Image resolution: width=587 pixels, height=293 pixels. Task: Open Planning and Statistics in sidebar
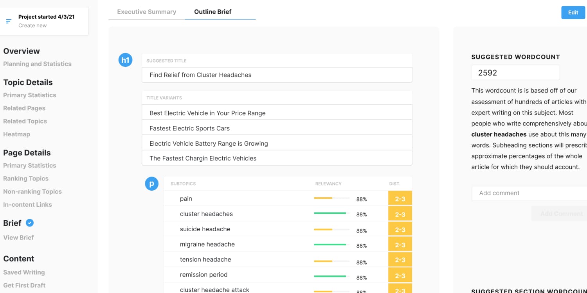point(37,64)
